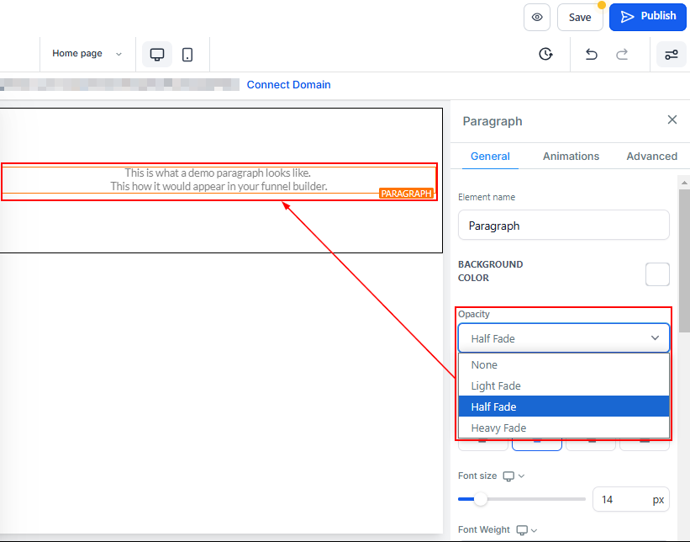Click the Save button

click(x=579, y=17)
